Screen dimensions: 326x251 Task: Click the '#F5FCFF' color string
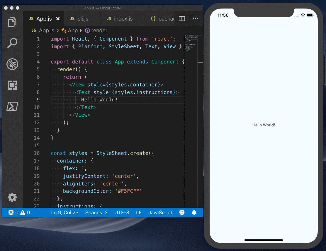point(128,191)
